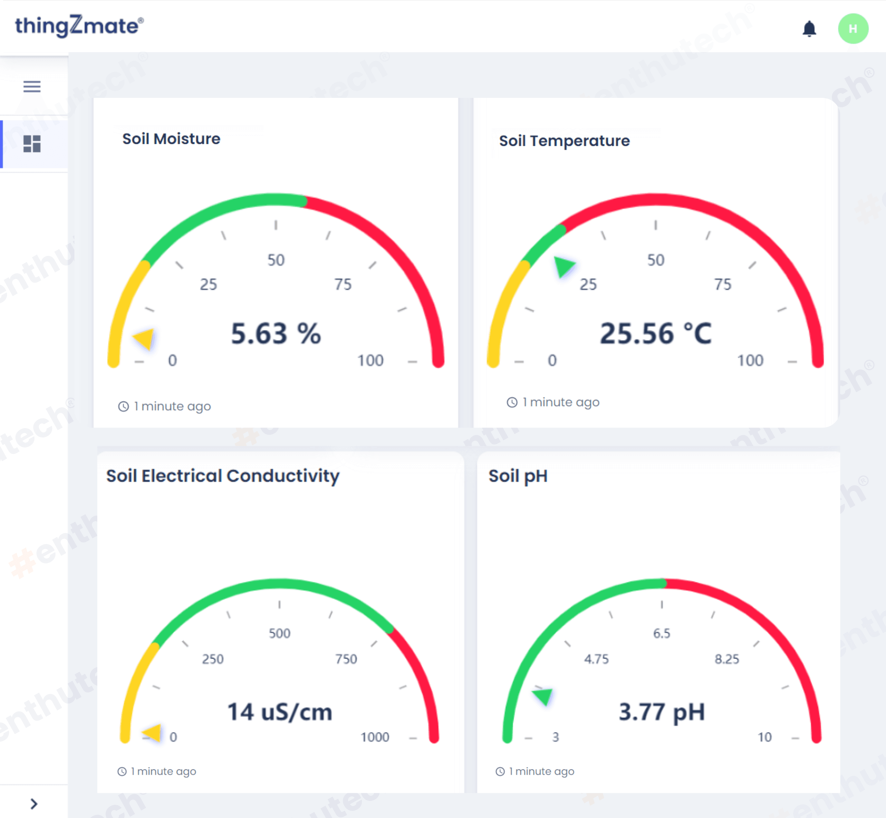This screenshot has height=818, width=886.
Task: Click the 14 uS/cm conductivity value
Action: point(280,712)
